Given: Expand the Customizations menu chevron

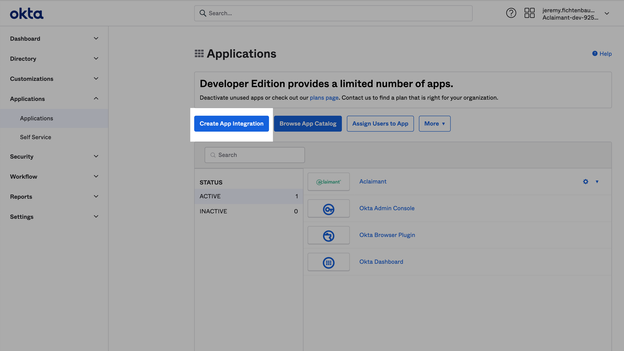Looking at the screenshot, I should coord(96,78).
